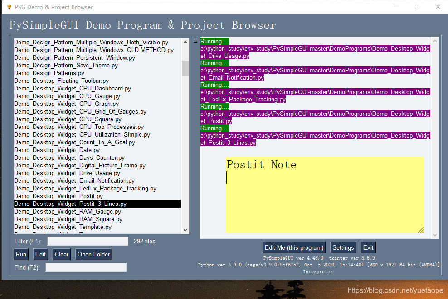448x299 pixels.
Task: Click the Exit button
Action: (368, 247)
